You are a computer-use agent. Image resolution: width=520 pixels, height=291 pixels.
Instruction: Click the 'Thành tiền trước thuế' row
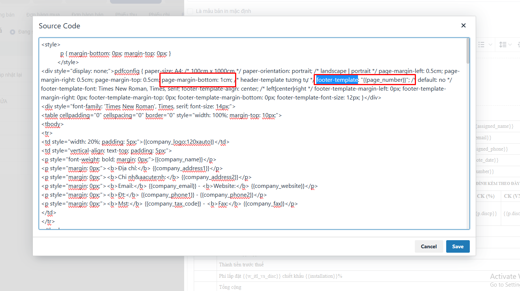tap(241, 264)
